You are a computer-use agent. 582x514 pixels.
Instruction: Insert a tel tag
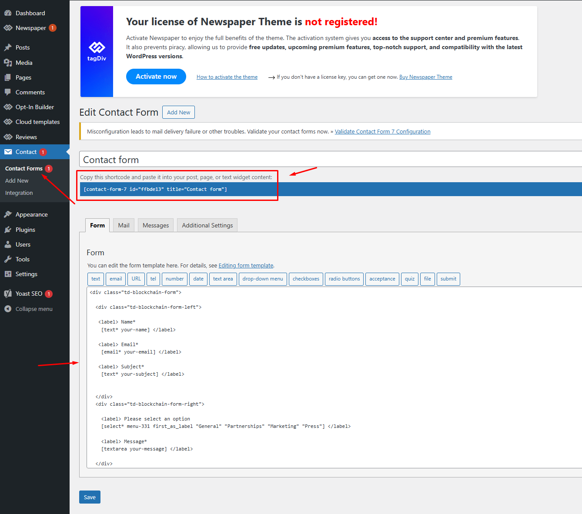pyautogui.click(x=153, y=279)
